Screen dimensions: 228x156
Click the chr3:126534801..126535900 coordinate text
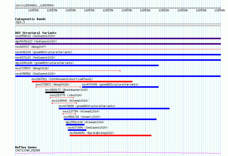coord(35,5)
